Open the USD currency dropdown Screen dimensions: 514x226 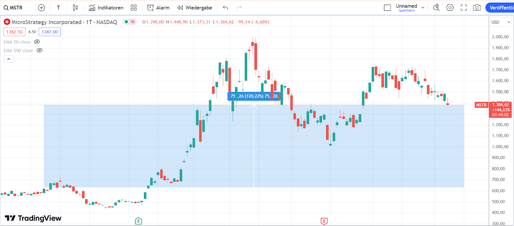coord(501,22)
